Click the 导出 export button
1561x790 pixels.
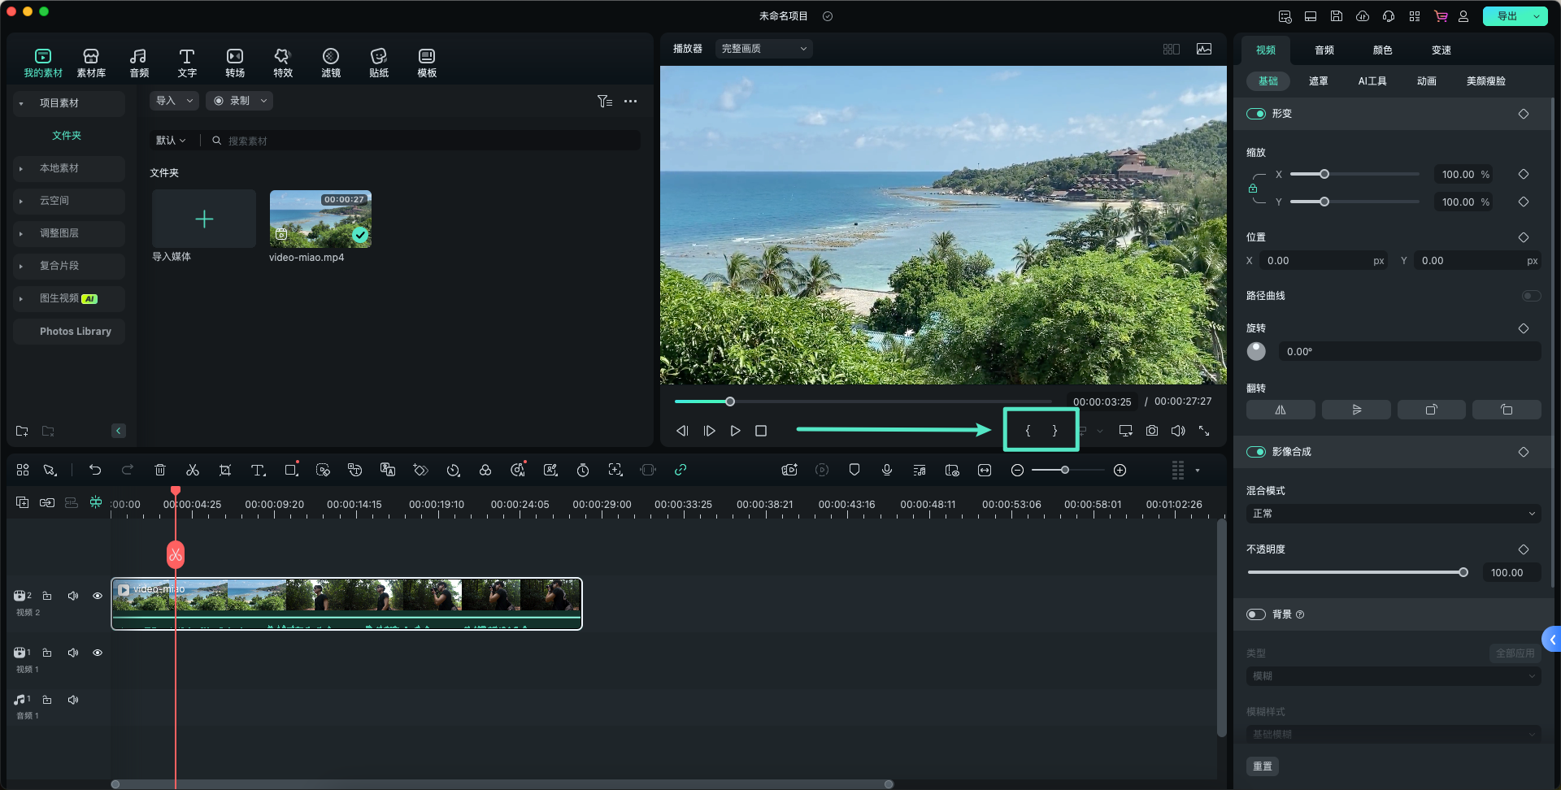[x=1507, y=16]
